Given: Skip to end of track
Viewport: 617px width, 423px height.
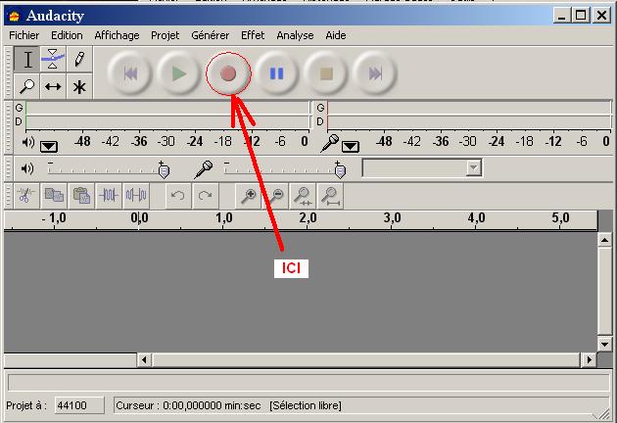Looking at the screenshot, I should [x=374, y=73].
